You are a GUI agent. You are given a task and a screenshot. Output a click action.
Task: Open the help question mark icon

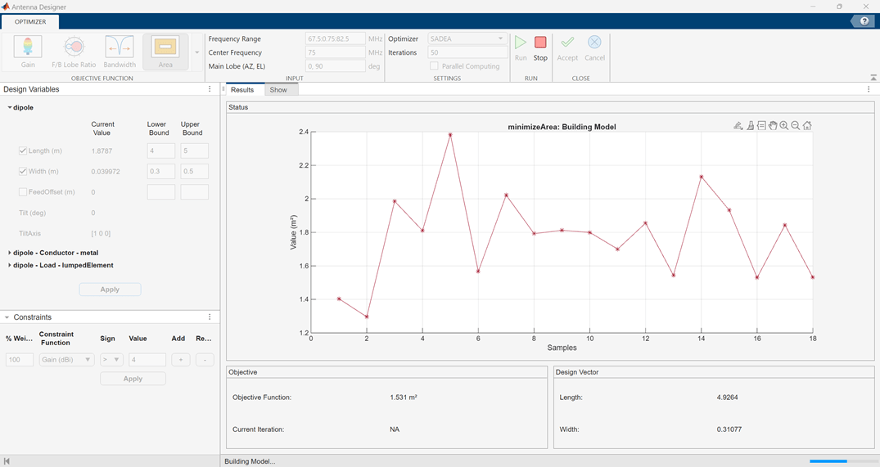pyautogui.click(x=864, y=21)
